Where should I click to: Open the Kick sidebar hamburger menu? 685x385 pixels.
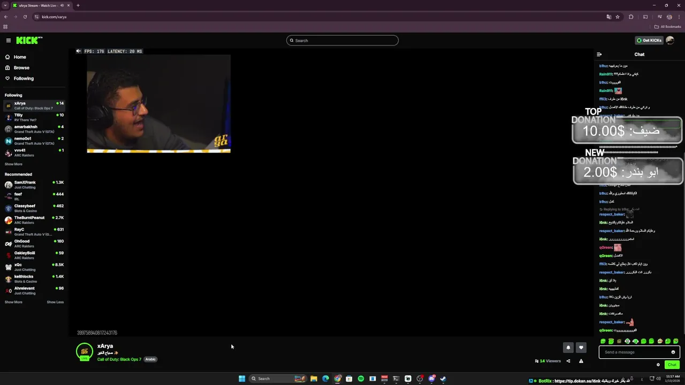[x=9, y=41]
